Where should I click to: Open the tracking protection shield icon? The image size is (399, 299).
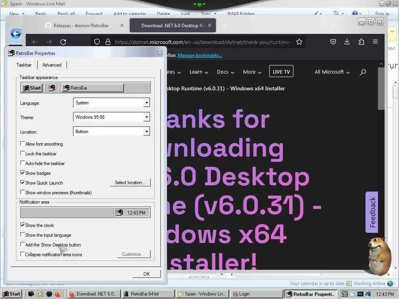97,42
